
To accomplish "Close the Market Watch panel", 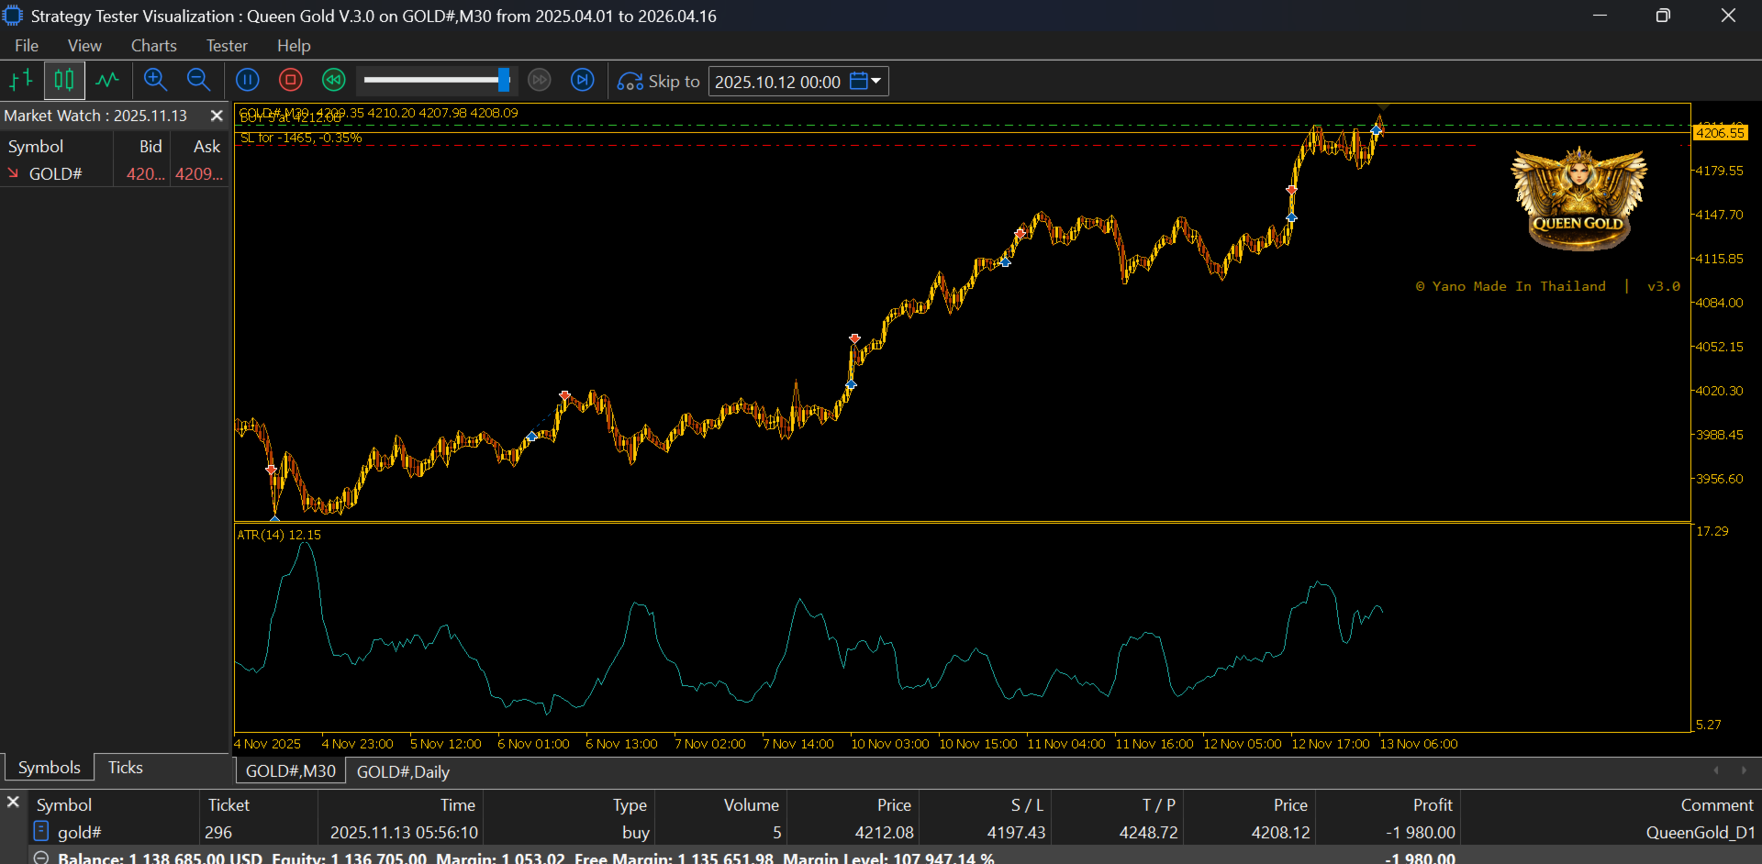I will point(217,116).
